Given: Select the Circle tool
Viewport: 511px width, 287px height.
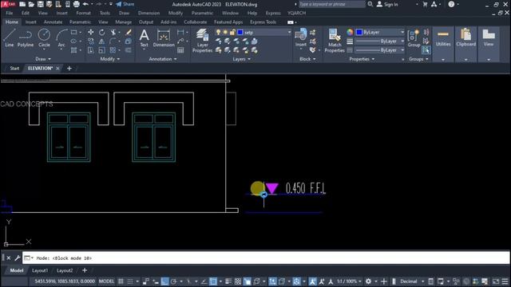Looking at the screenshot, I should 44,38.
